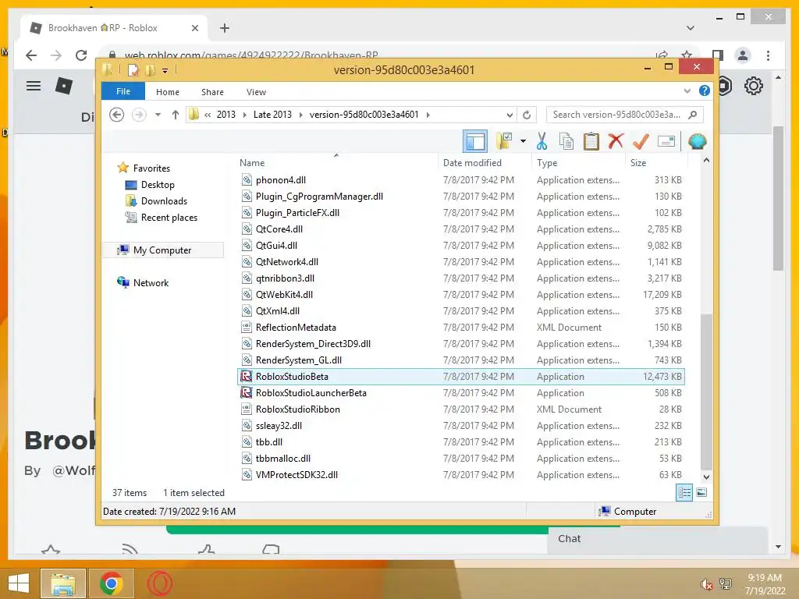
Task: Click the New folder quick access icon
Action: [150, 70]
